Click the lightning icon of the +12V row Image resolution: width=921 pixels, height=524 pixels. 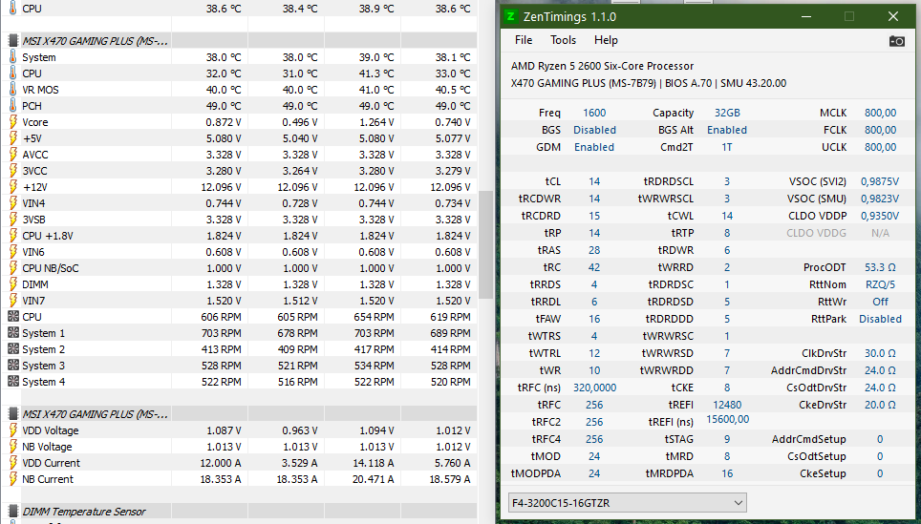coord(13,187)
